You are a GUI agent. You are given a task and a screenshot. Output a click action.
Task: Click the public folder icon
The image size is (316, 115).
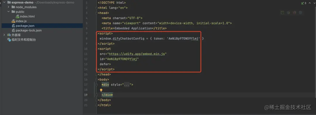13,12
